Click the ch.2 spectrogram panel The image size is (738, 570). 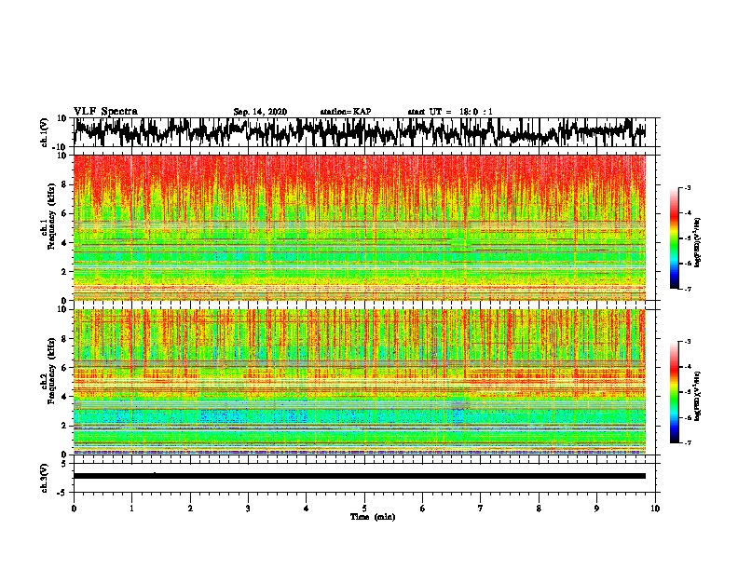click(360, 382)
